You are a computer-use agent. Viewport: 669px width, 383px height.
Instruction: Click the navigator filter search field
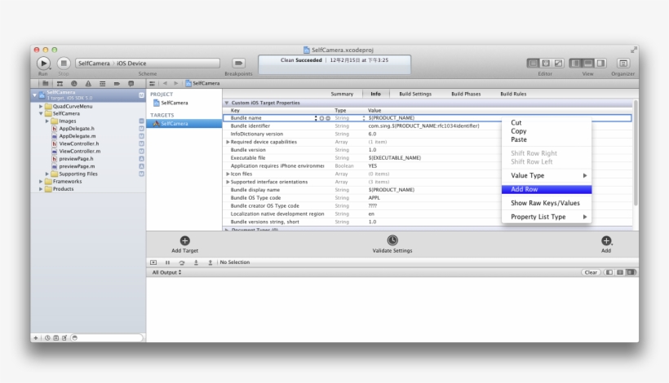click(x=107, y=338)
